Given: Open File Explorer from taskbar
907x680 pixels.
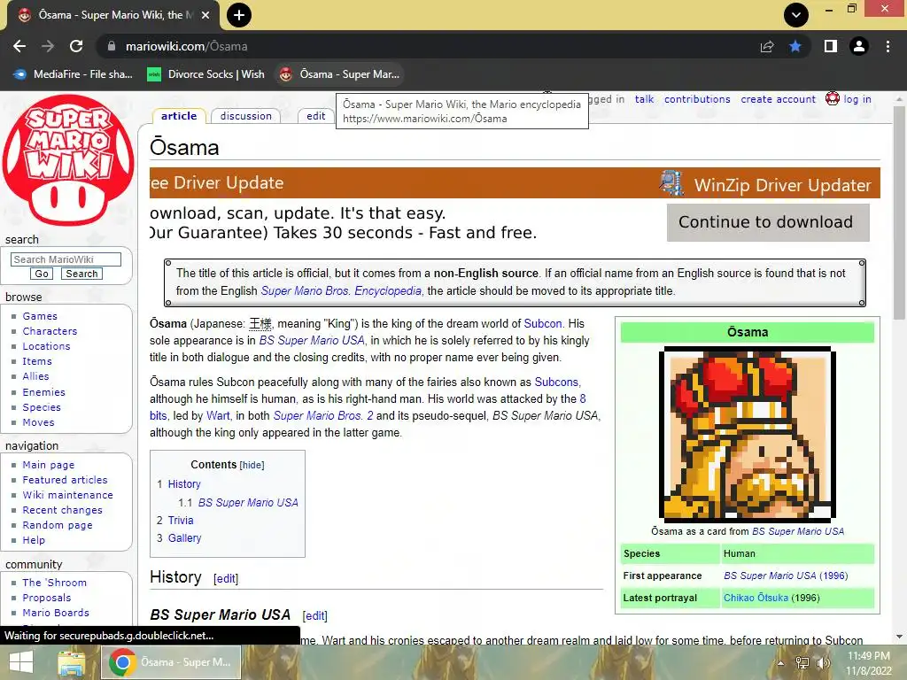Looking at the screenshot, I should pyautogui.click(x=71, y=662).
